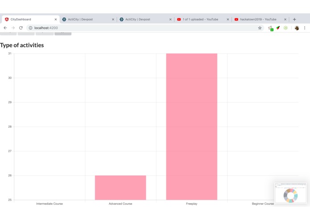Image resolution: width=310 pixels, height=220 pixels.
Task: Click the Freeplay bar in the chart
Action: pyautogui.click(x=191, y=126)
